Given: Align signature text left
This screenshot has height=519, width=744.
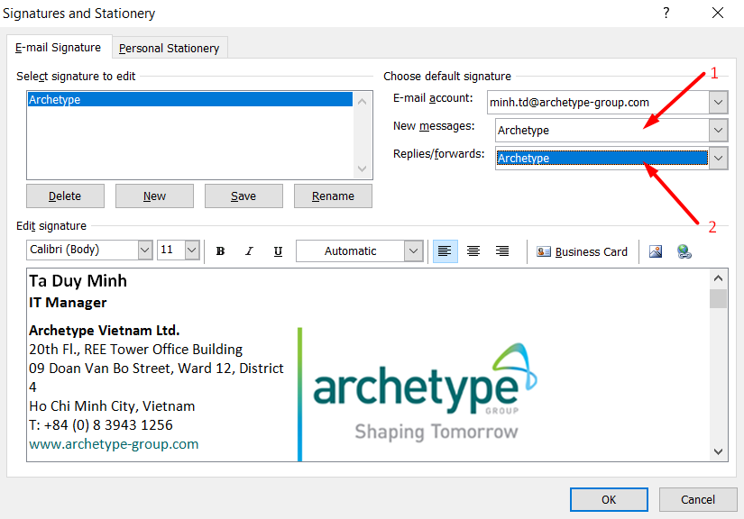Looking at the screenshot, I should pos(445,251).
